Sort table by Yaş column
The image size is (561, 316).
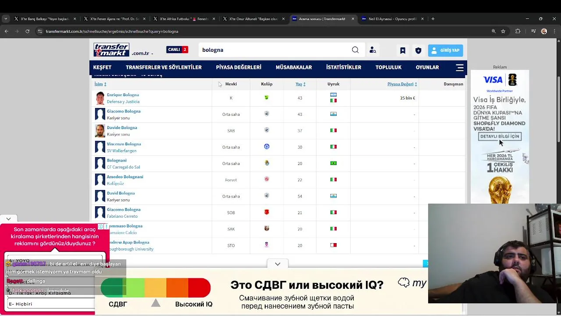pyautogui.click(x=300, y=84)
